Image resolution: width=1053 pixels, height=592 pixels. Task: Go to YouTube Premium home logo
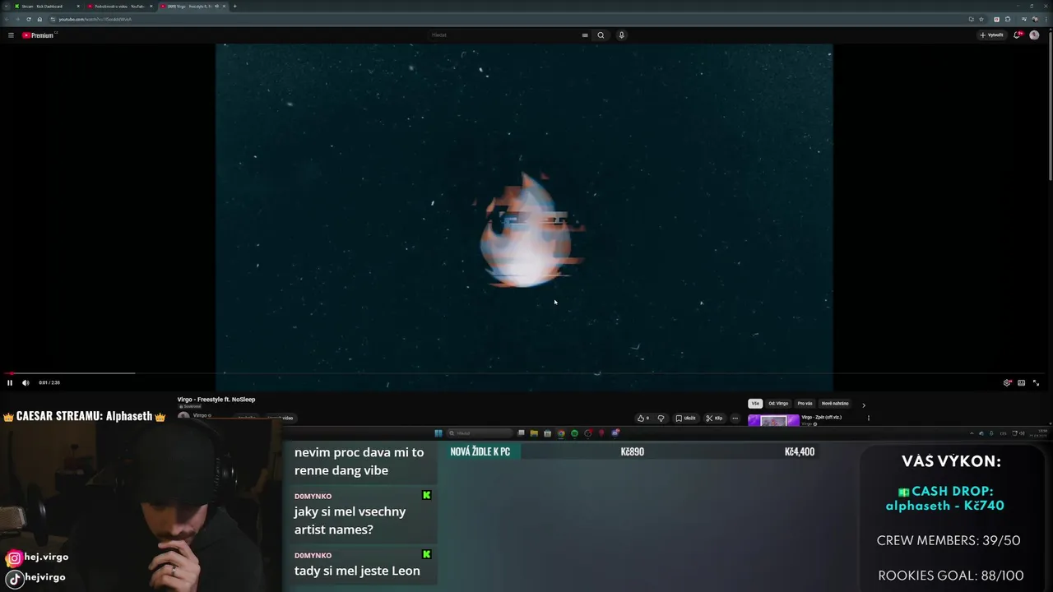point(38,35)
